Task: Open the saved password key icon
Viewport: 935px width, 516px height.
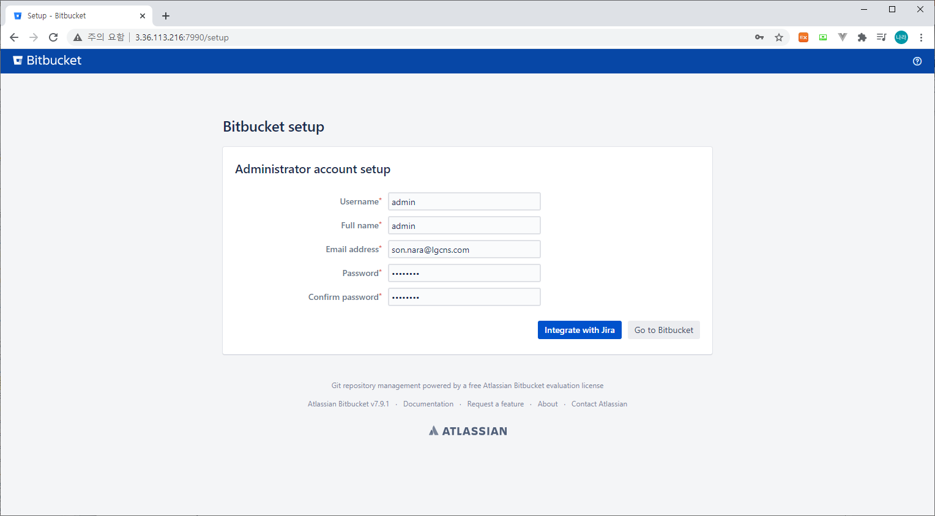Action: (759, 37)
